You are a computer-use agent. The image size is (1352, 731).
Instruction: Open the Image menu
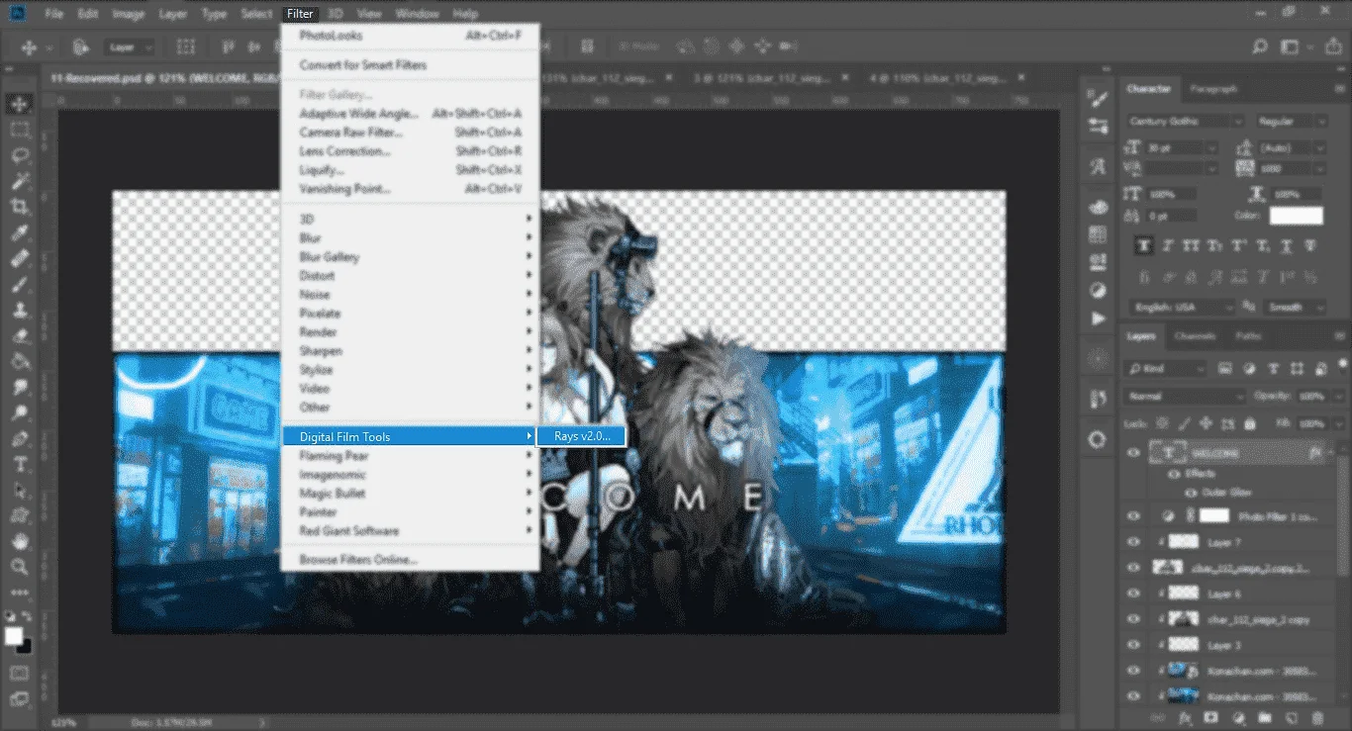(x=128, y=14)
